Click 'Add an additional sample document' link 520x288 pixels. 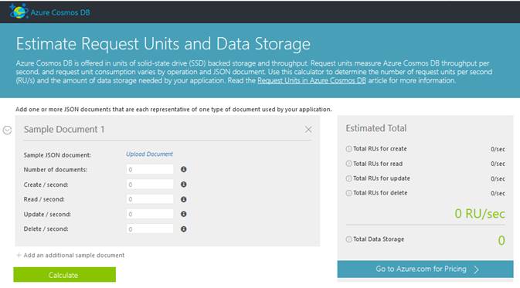pos(74,256)
